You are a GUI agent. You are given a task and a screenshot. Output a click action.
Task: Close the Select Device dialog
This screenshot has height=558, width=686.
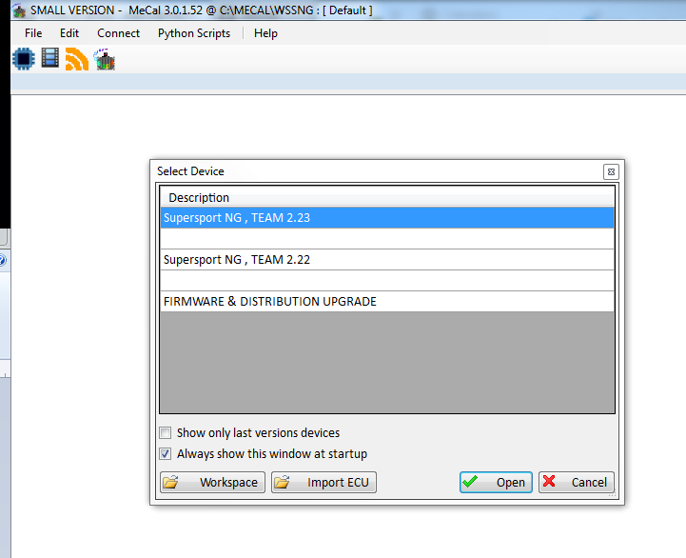coord(611,172)
